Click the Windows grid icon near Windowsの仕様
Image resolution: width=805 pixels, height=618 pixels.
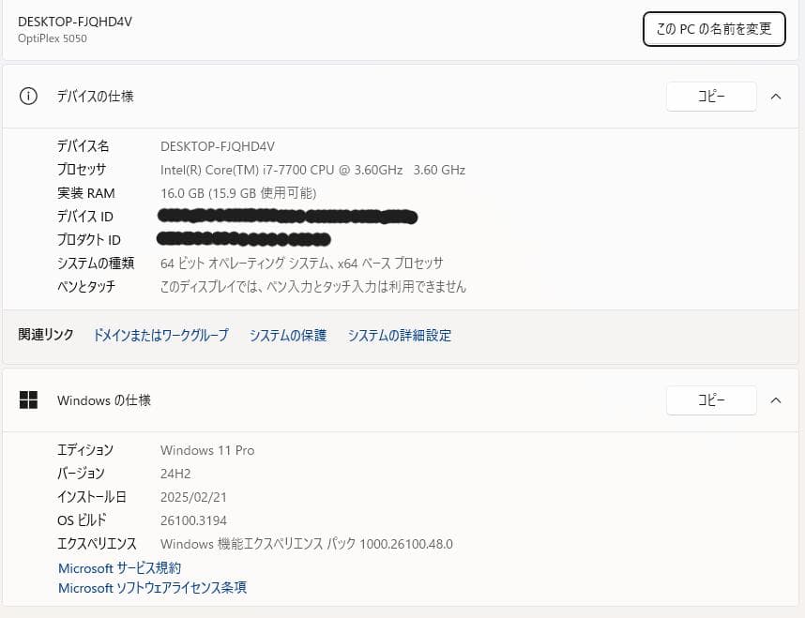click(x=28, y=400)
